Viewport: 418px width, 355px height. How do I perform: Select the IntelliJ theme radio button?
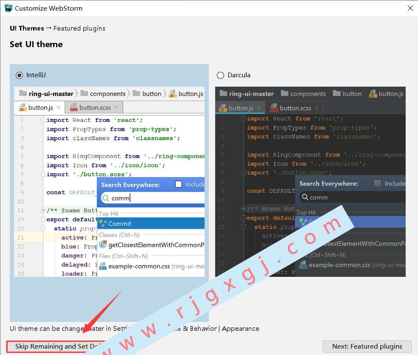point(20,75)
